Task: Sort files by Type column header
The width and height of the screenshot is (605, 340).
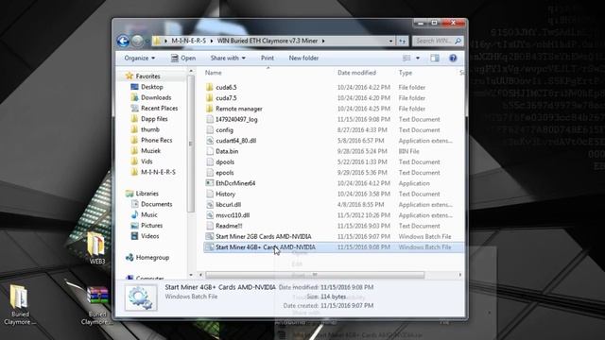Action: [406, 73]
